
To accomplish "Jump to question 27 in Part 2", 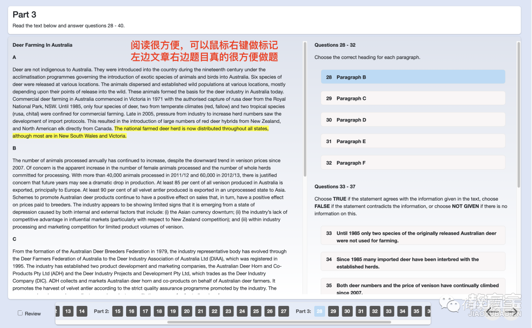I will 284,311.
